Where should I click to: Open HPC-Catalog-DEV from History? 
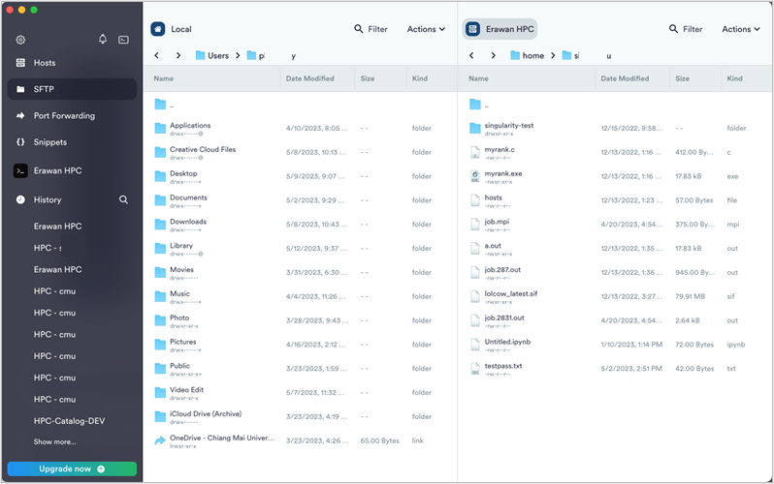point(68,421)
